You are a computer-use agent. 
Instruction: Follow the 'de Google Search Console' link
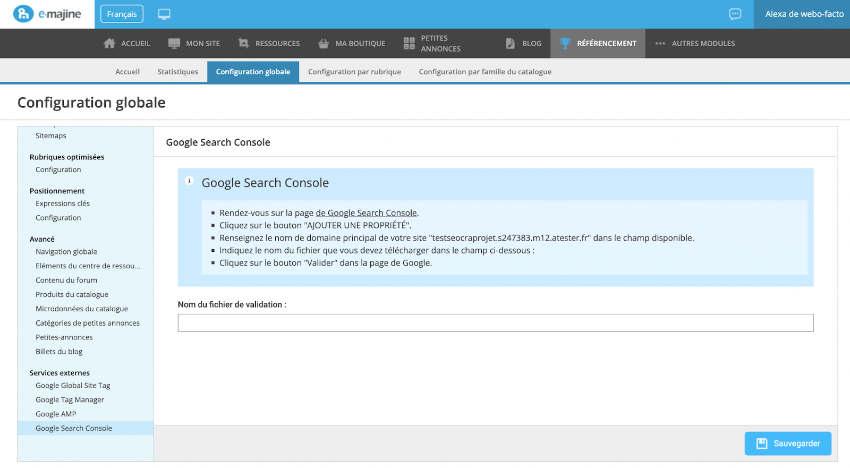366,214
